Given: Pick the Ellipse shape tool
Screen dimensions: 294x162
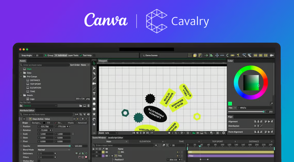Looking at the screenshot, I should click(x=94, y=104).
